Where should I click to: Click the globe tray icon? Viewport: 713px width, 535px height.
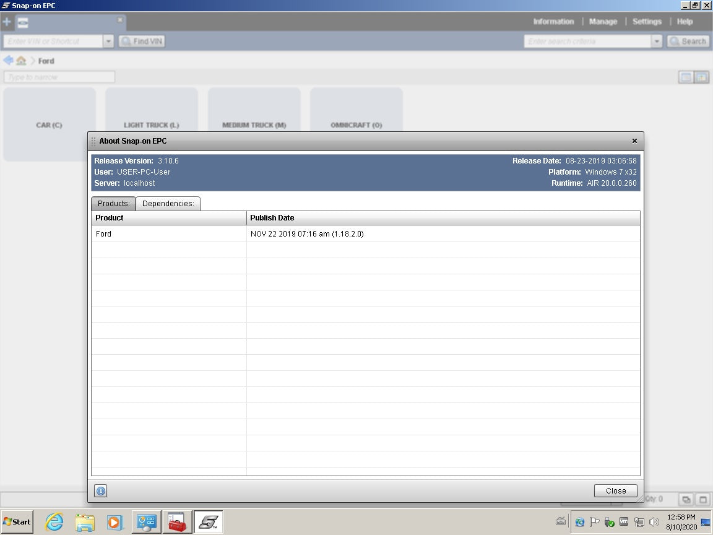coord(580,522)
